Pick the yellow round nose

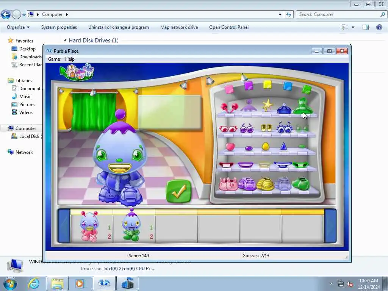(266, 146)
